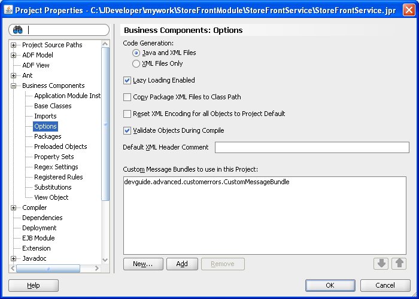Click the Help button
The width and height of the screenshot is (419, 299).
[x=34, y=285]
